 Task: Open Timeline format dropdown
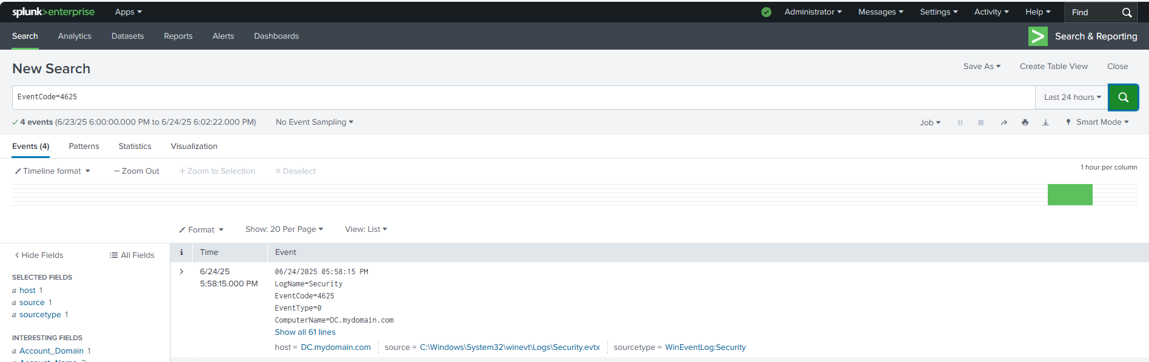coord(53,171)
